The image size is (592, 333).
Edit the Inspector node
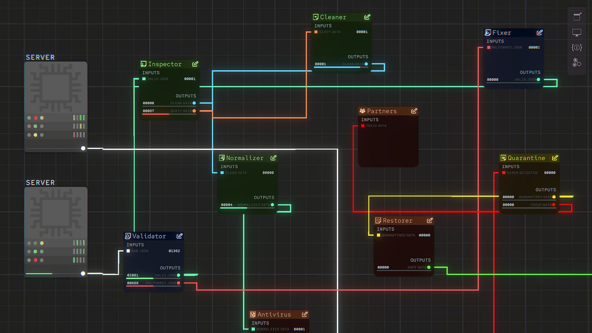click(195, 64)
